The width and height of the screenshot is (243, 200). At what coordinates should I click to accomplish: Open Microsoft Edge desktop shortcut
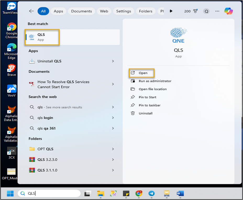tap(11, 51)
